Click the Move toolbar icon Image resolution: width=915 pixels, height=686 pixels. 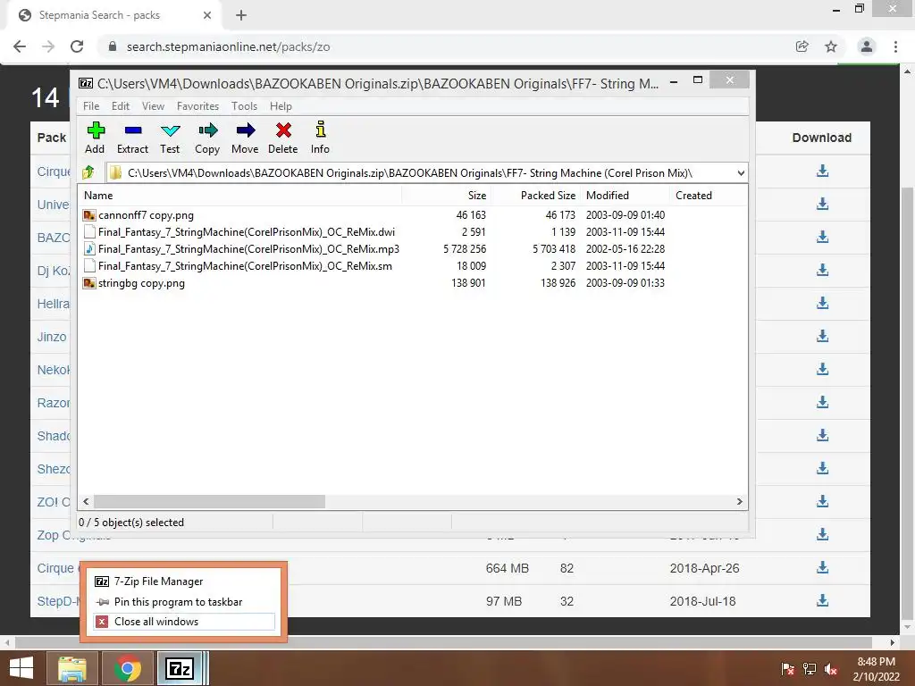tap(245, 138)
